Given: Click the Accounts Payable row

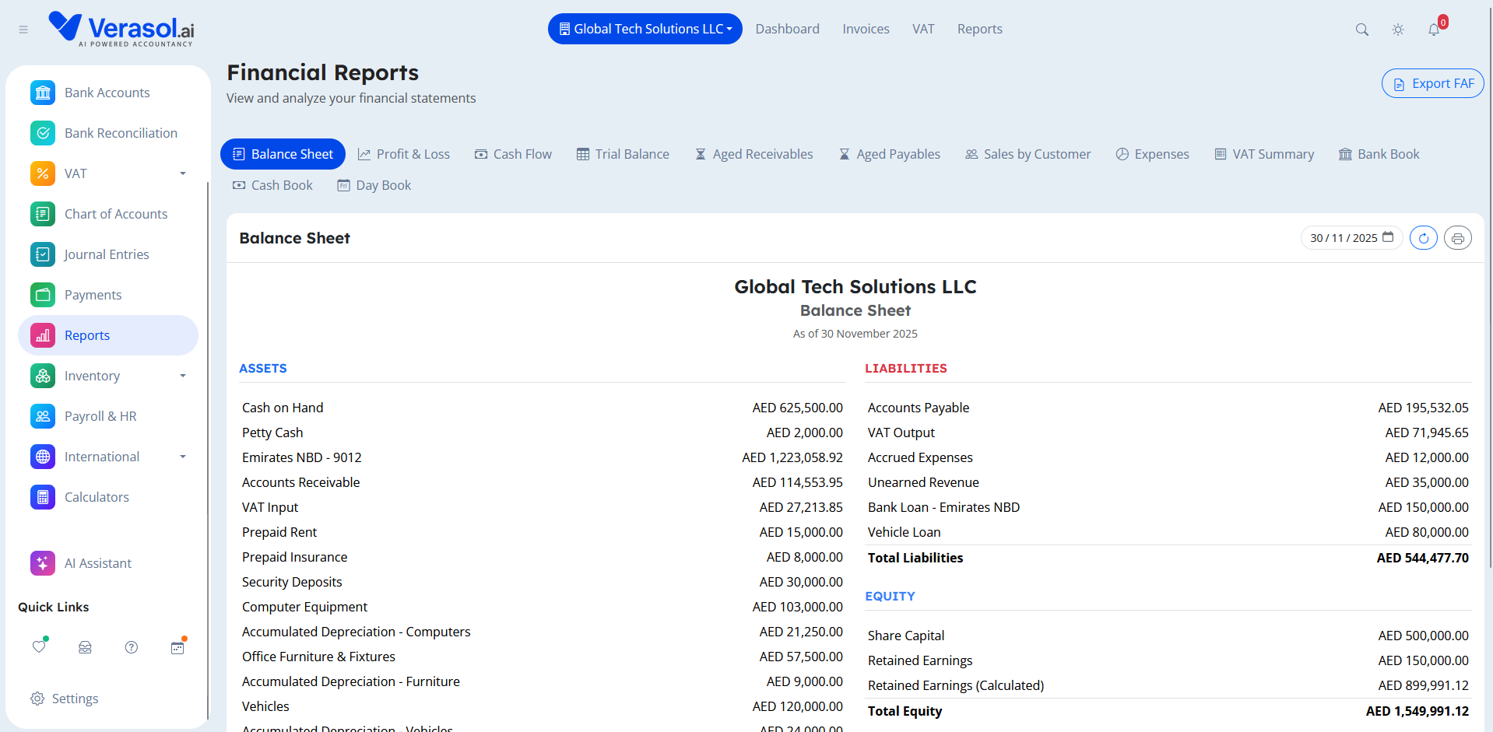Looking at the screenshot, I should [1168, 408].
